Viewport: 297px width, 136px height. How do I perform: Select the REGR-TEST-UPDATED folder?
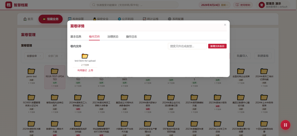pyautogui.click(x=55, y=77)
